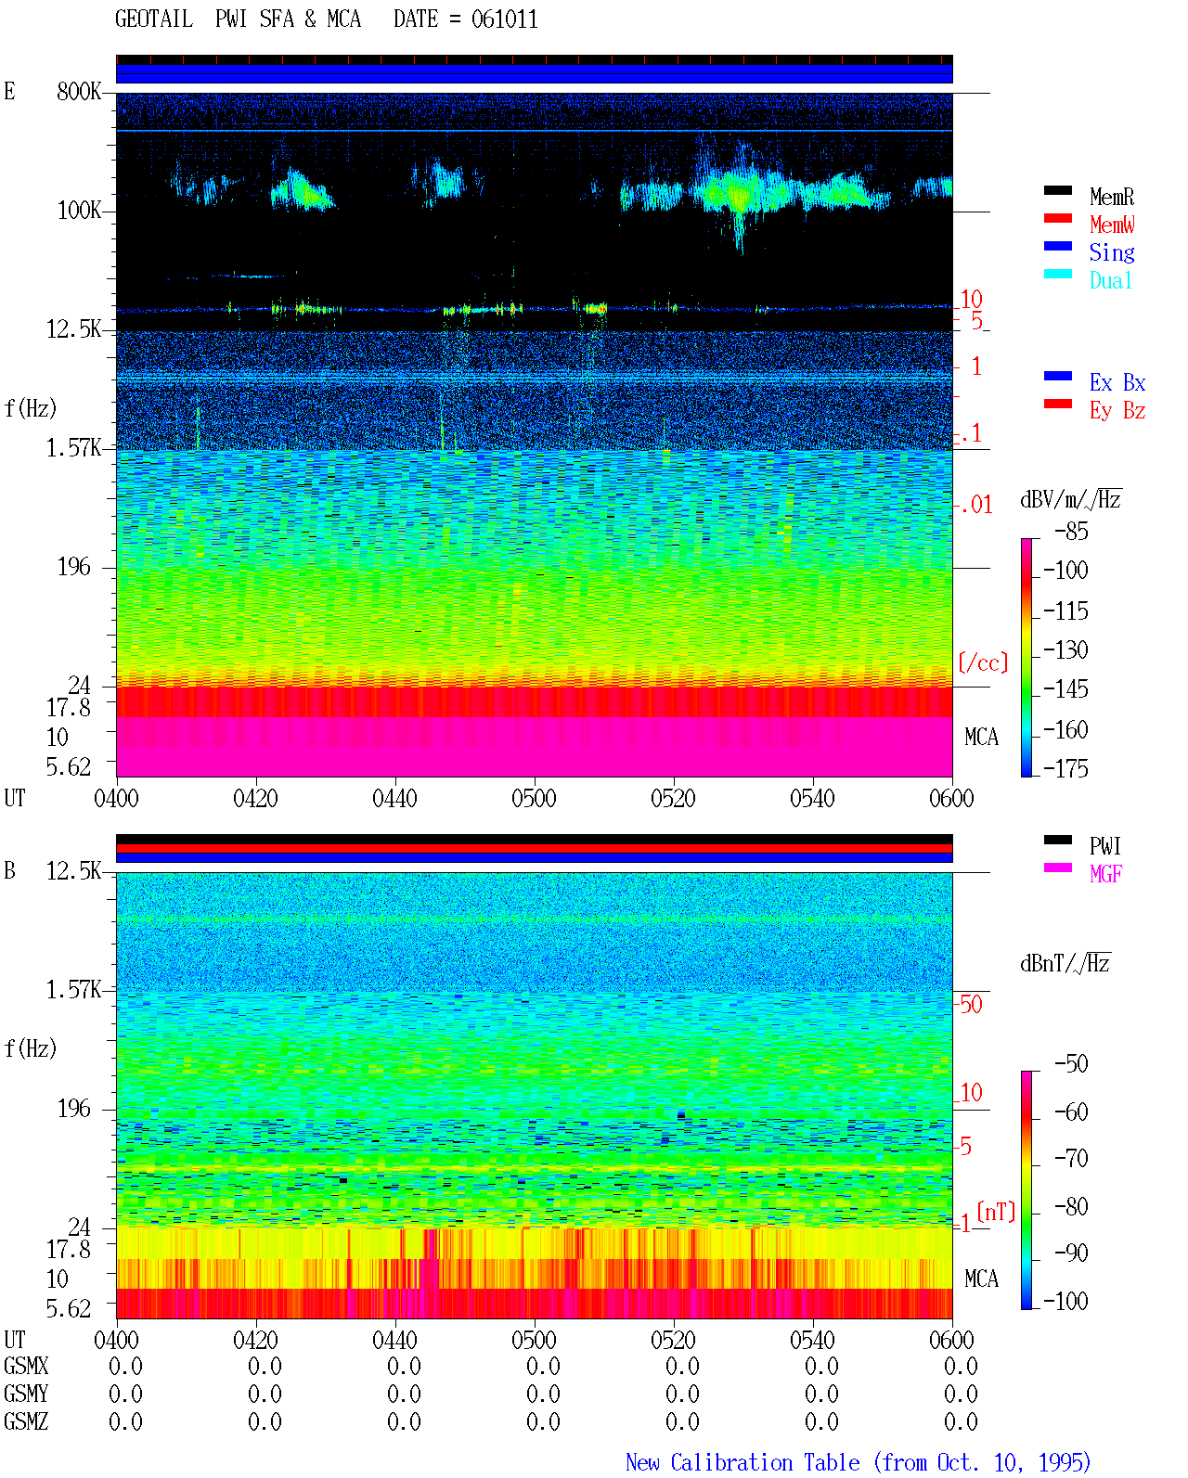
Task: Click the '-70' color scale value
Action: (x=1072, y=1158)
